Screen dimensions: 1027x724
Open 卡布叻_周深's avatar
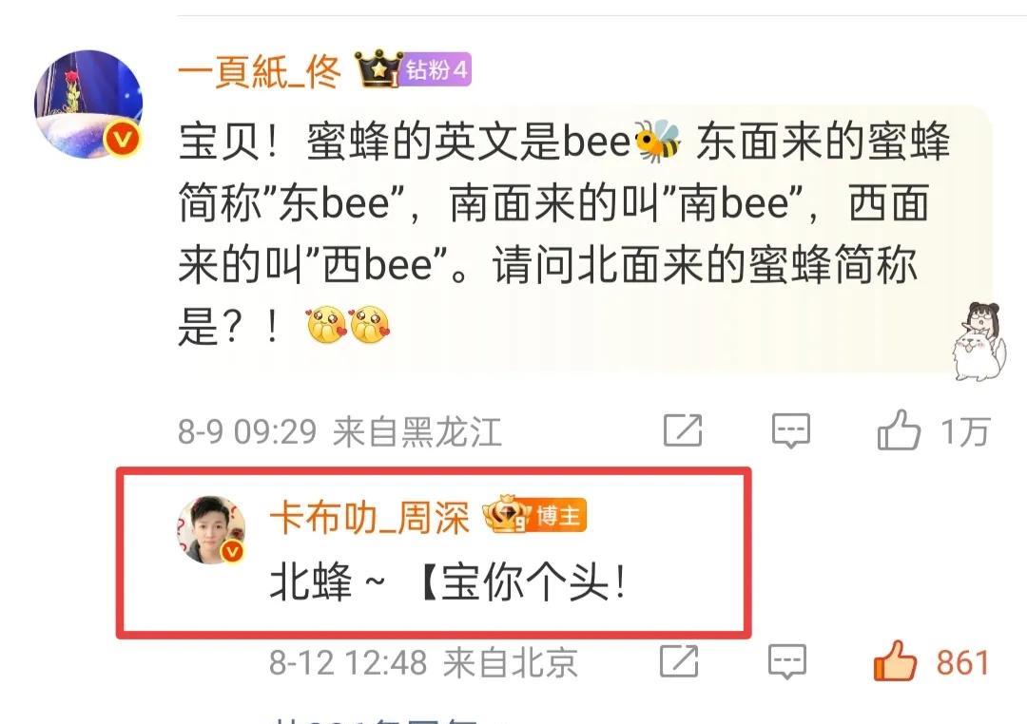coord(211,529)
